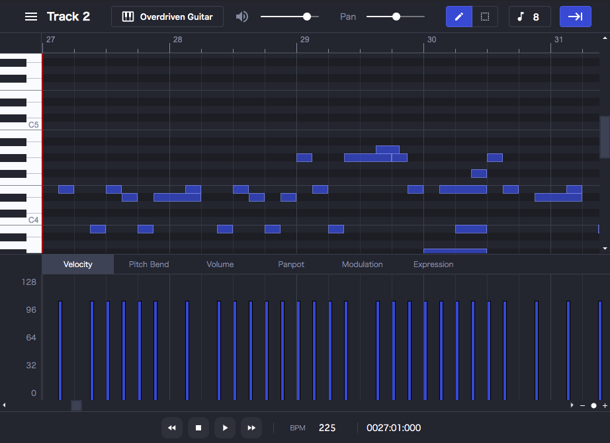
Task: Click the fast-forward icon
Action: pos(251,428)
